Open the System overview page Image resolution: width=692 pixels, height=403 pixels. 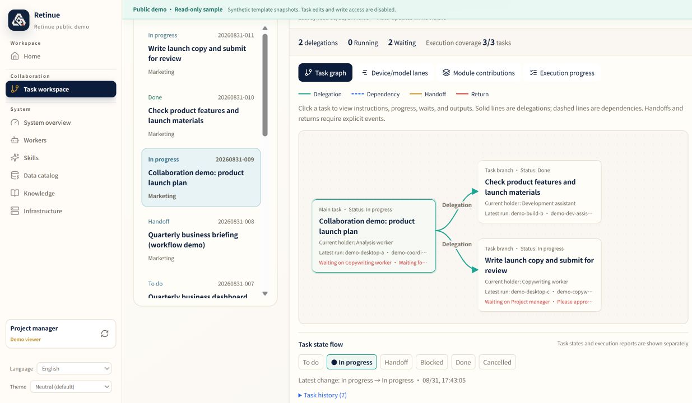[x=61, y=123]
